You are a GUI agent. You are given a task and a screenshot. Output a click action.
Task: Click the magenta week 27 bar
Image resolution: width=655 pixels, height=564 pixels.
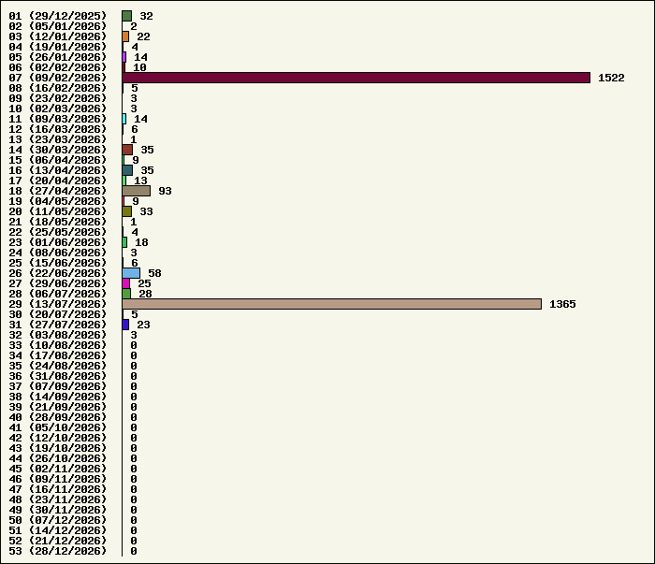126,283
